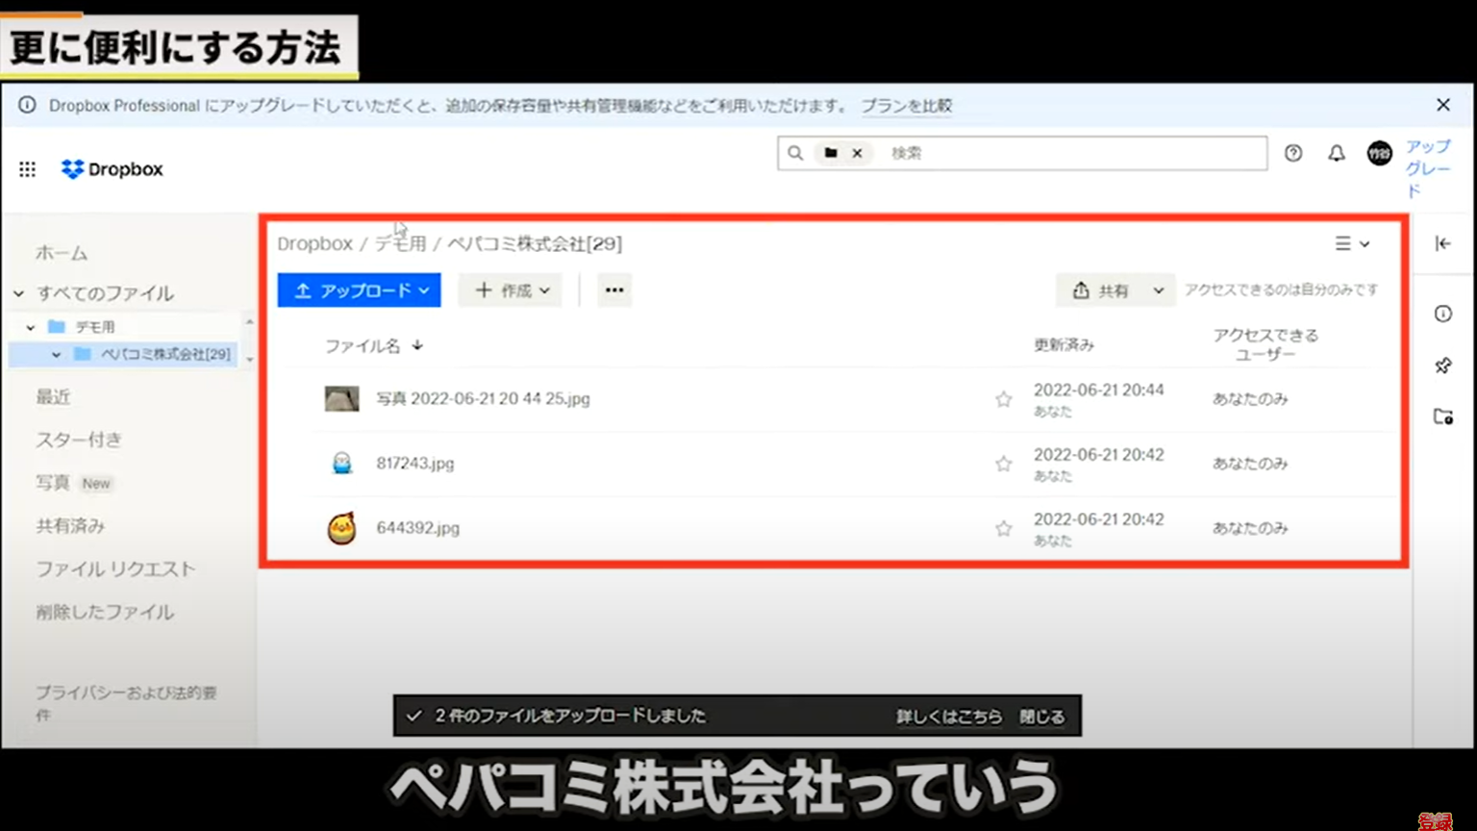1477x831 pixels.
Task: Select ペパコミ株式会社[29] in folder tree
Action: pyautogui.click(x=165, y=354)
